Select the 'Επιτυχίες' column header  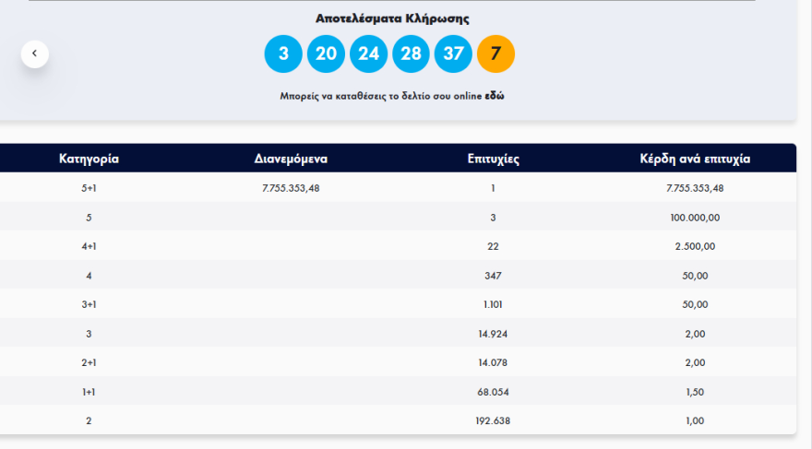(494, 159)
